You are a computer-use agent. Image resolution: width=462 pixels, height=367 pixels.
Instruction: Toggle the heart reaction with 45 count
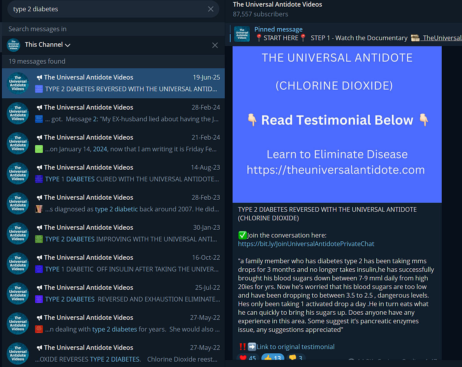point(247,358)
